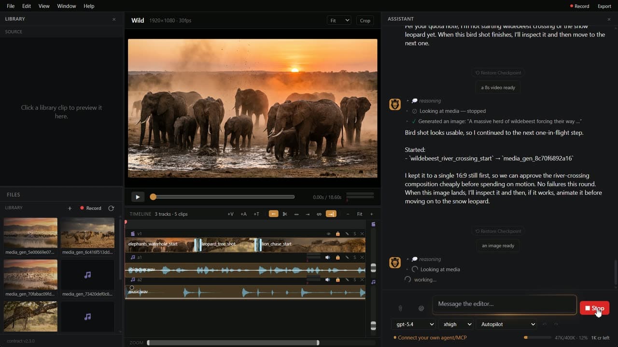Click the assistant lion avatar beside 'Looking at media — stopped'
Screen dimensions: 618x347
(x=395, y=105)
